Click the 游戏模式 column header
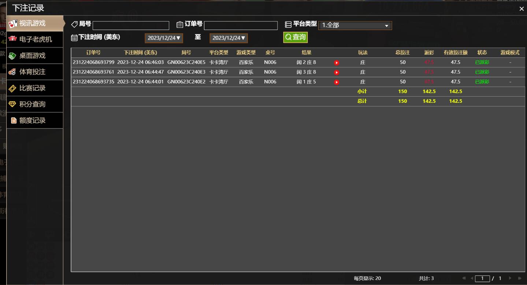The height and width of the screenshot is (285, 527). click(510, 53)
